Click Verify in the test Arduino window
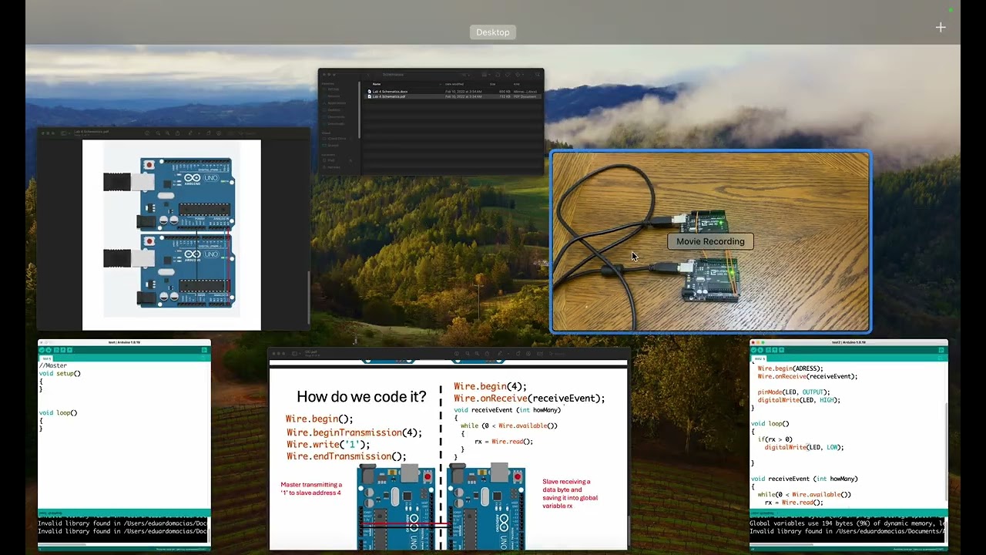Viewport: 986px width, 555px height. tap(42, 350)
